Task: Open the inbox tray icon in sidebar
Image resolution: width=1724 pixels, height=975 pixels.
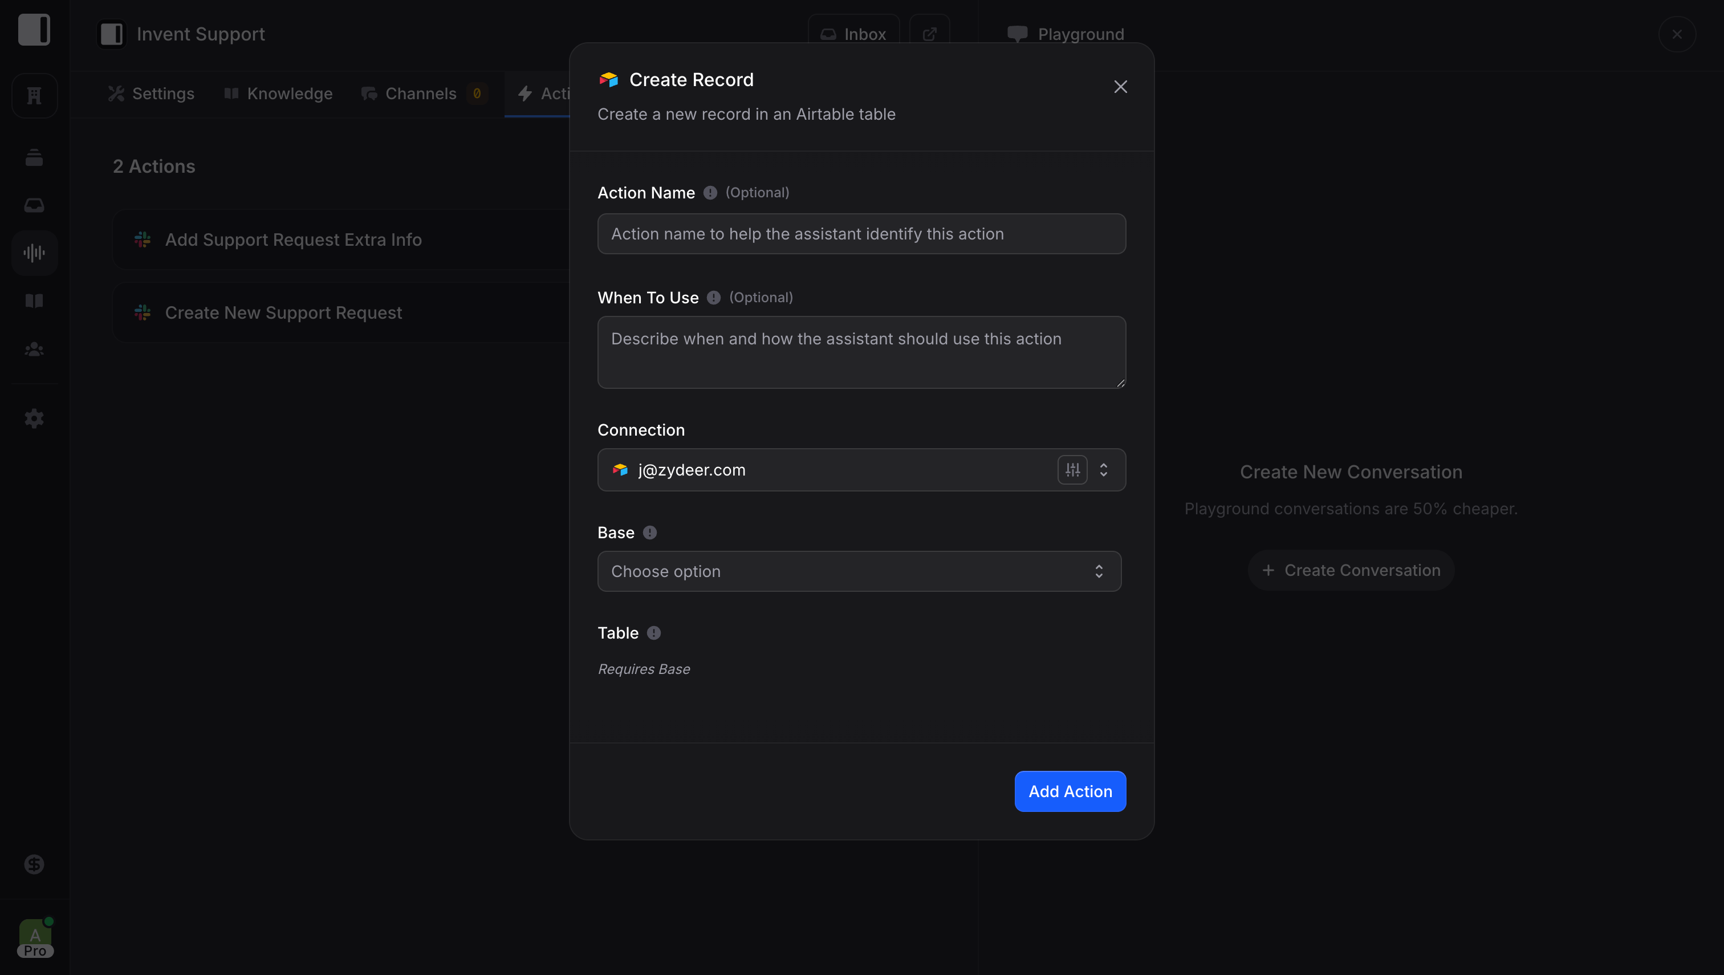Action: [x=34, y=205]
